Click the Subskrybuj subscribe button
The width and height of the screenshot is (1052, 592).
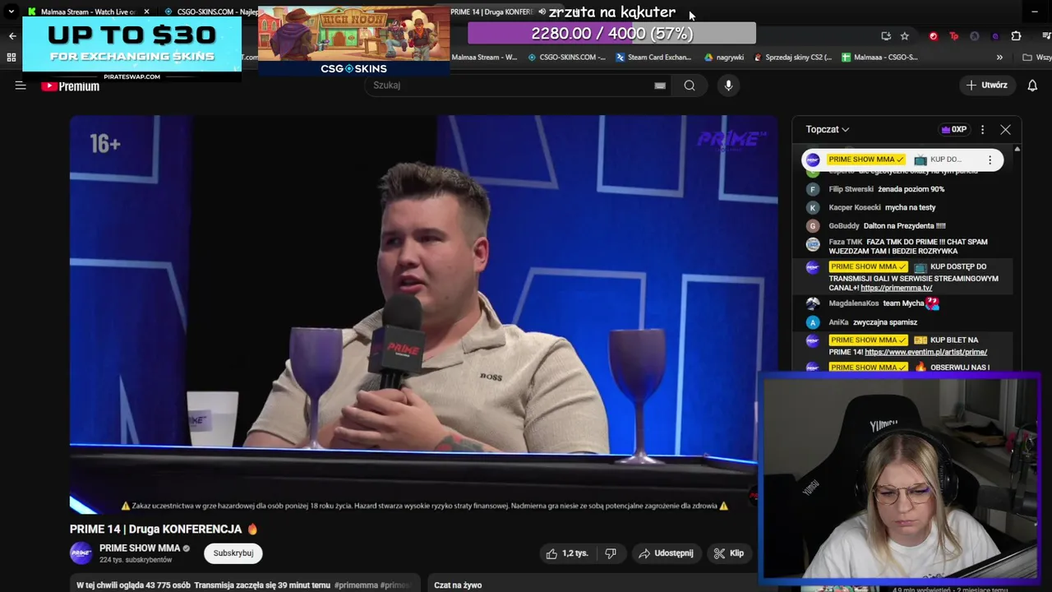233,553
